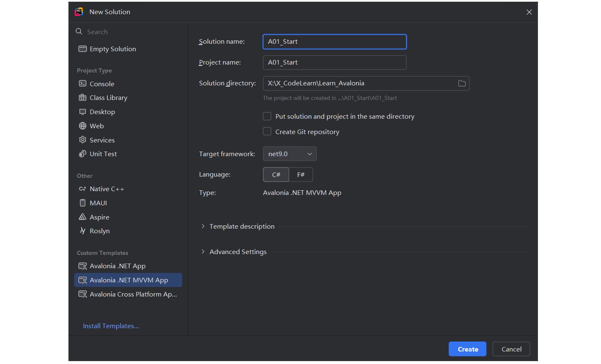Click the Console project type icon
The width and height of the screenshot is (601, 364).
click(83, 84)
